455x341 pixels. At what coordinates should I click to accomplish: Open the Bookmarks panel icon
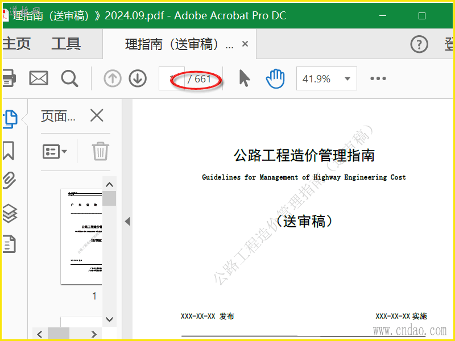coord(9,151)
